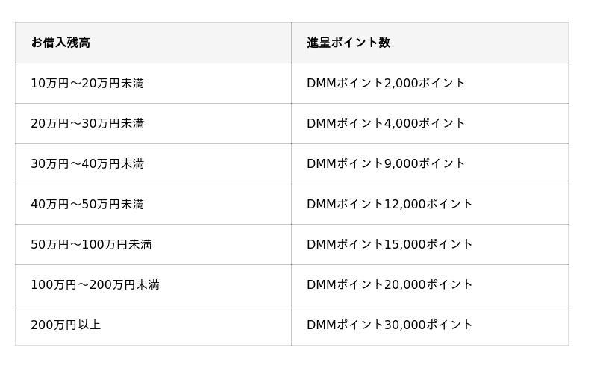Click the DMMポイント20,000ポイント cell
This screenshot has height=368, width=597.
(x=390, y=284)
